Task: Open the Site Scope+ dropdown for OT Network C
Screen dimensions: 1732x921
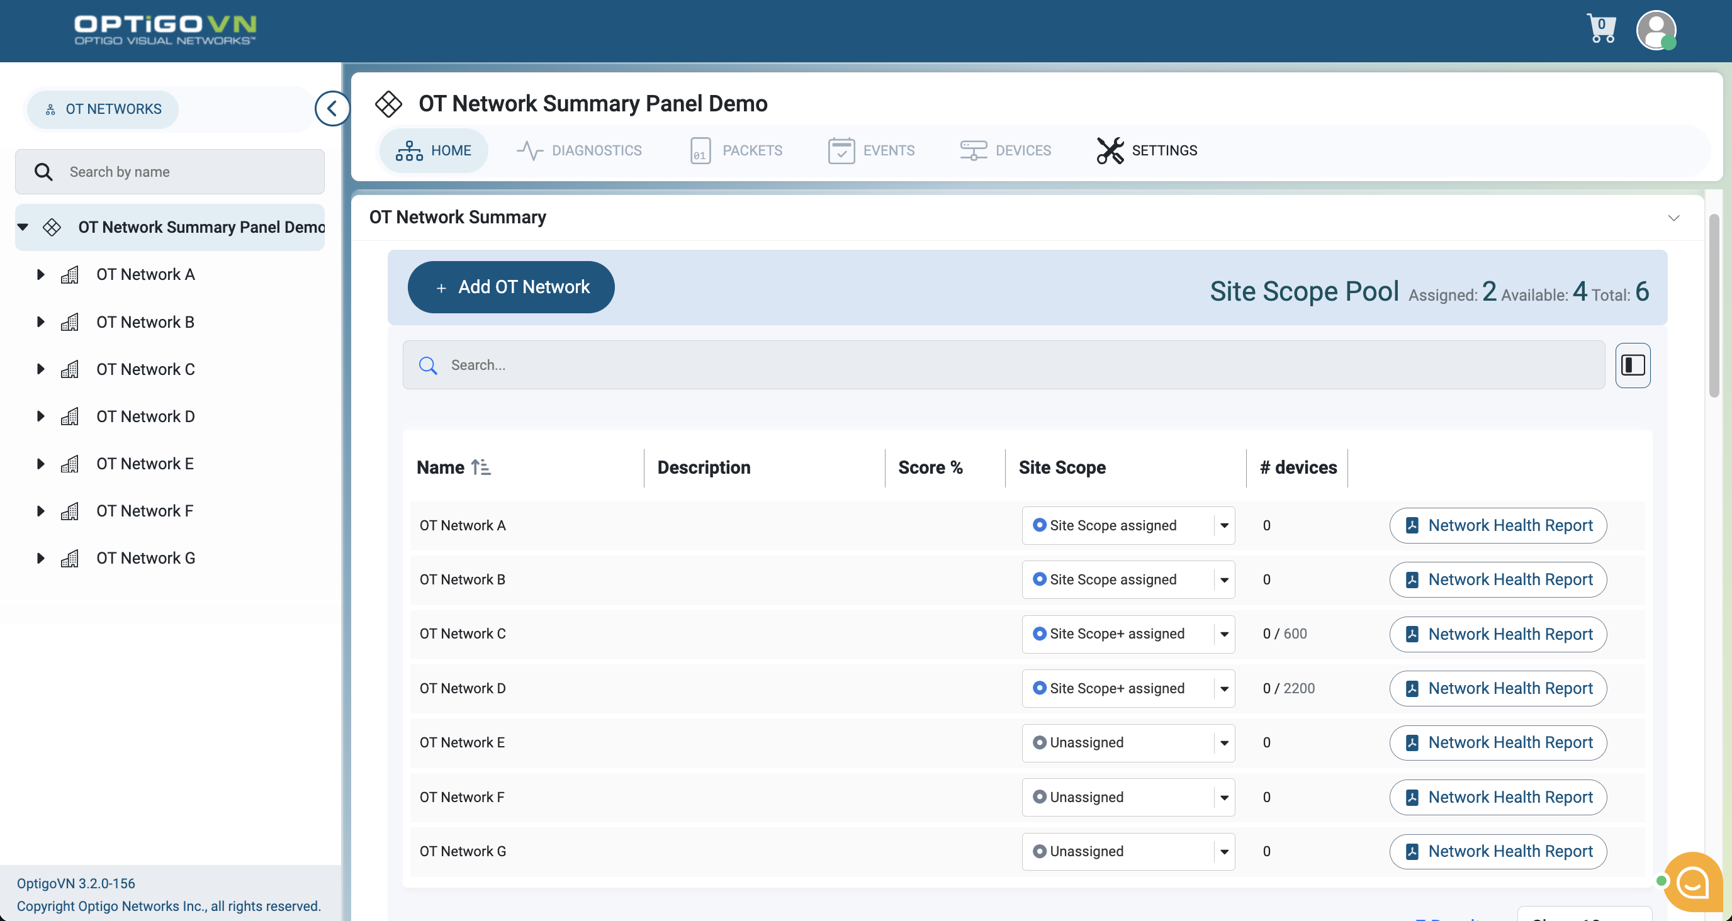Action: (x=1223, y=634)
